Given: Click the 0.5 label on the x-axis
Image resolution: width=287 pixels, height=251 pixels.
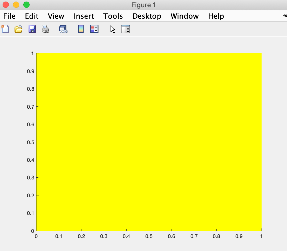Looking at the screenshot, I should [x=149, y=236].
